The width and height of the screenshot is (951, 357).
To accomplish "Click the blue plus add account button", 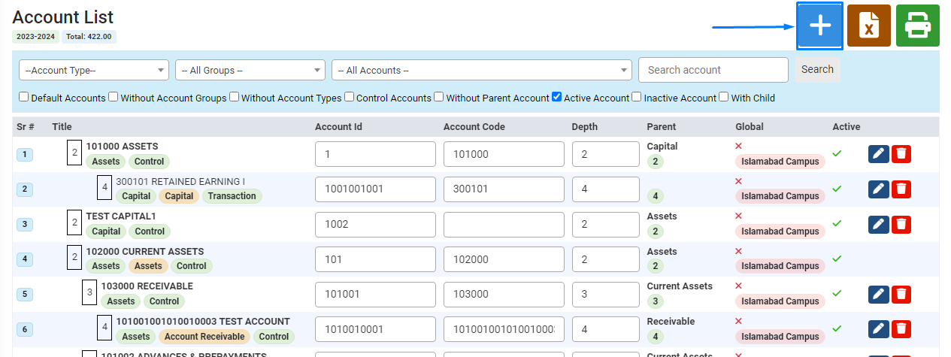I will [x=819, y=26].
